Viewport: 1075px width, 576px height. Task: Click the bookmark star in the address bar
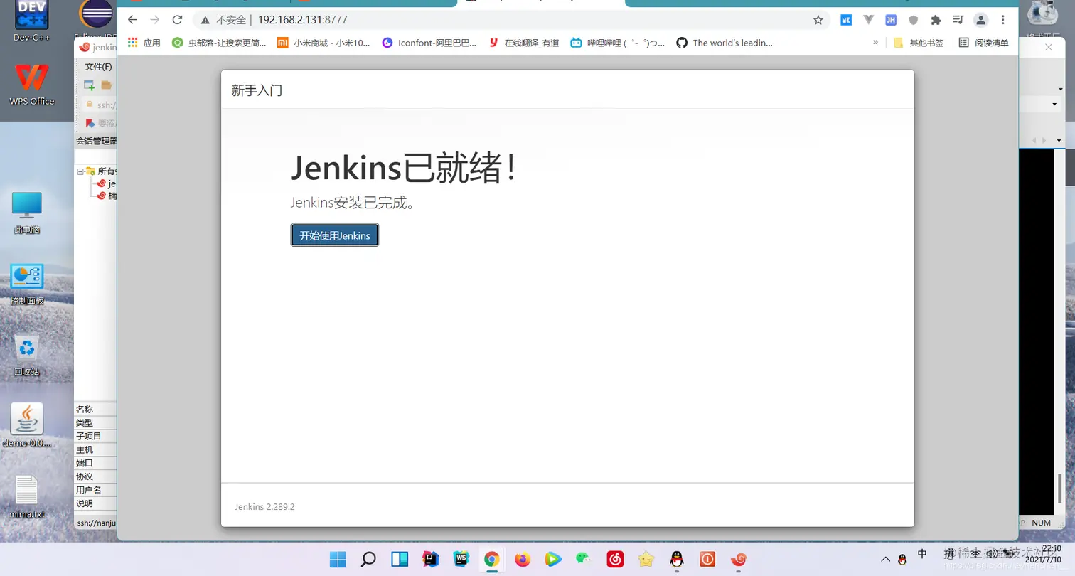pyautogui.click(x=818, y=20)
